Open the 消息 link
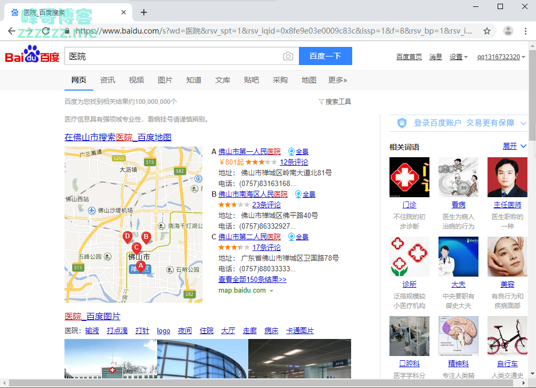 pyautogui.click(x=435, y=56)
